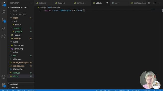
Task: Open the Accounts menu icon
Action: click(x=3, y=77)
